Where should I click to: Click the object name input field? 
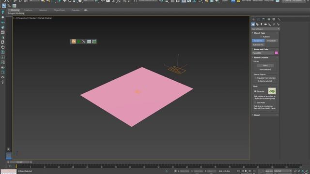pyautogui.click(x=263, y=53)
